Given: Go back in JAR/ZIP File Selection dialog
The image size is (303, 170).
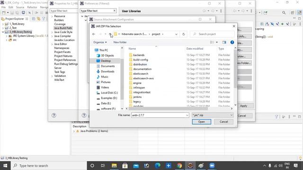Looking at the screenshot, I should tap(94, 34).
